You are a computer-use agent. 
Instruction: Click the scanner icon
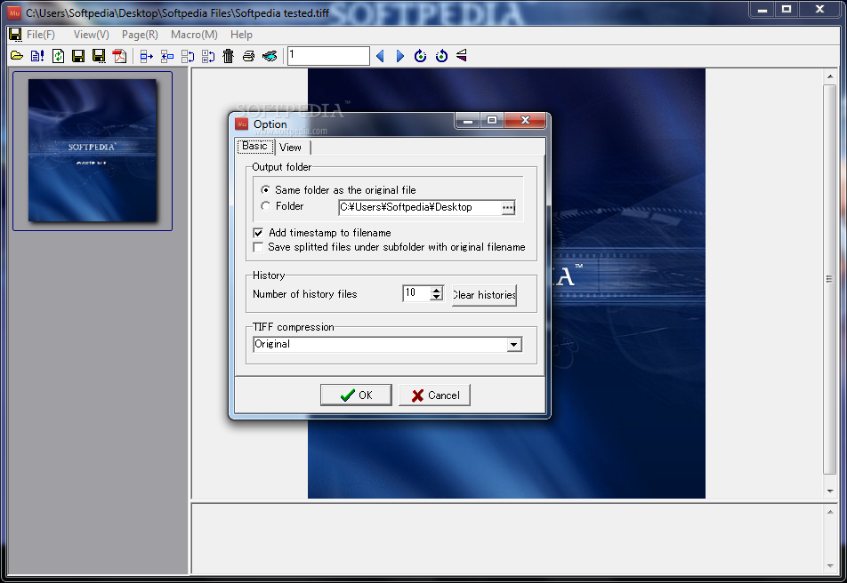(270, 56)
